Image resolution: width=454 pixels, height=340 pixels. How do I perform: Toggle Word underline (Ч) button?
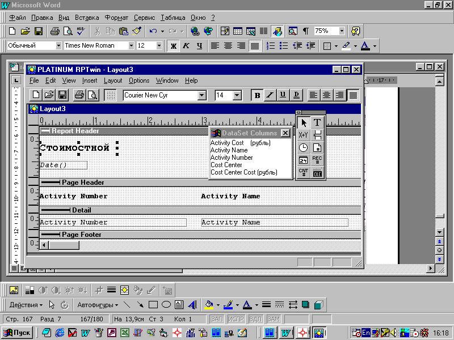click(x=199, y=46)
